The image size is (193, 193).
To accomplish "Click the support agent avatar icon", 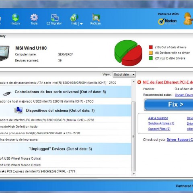I will 188,19.
